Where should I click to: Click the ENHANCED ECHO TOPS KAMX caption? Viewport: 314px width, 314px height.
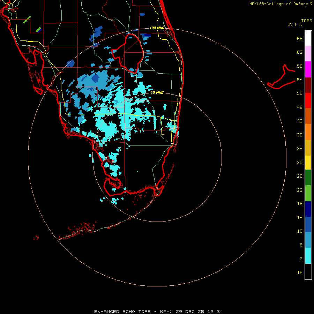(x=158, y=312)
